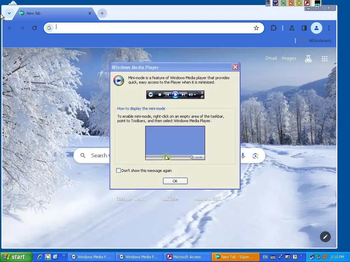Open the Gmail link
Image resolution: width=350 pixels, height=262 pixels.
point(271,58)
